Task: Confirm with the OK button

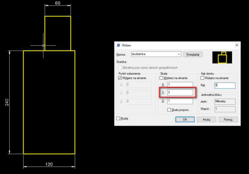Action: [185, 119]
